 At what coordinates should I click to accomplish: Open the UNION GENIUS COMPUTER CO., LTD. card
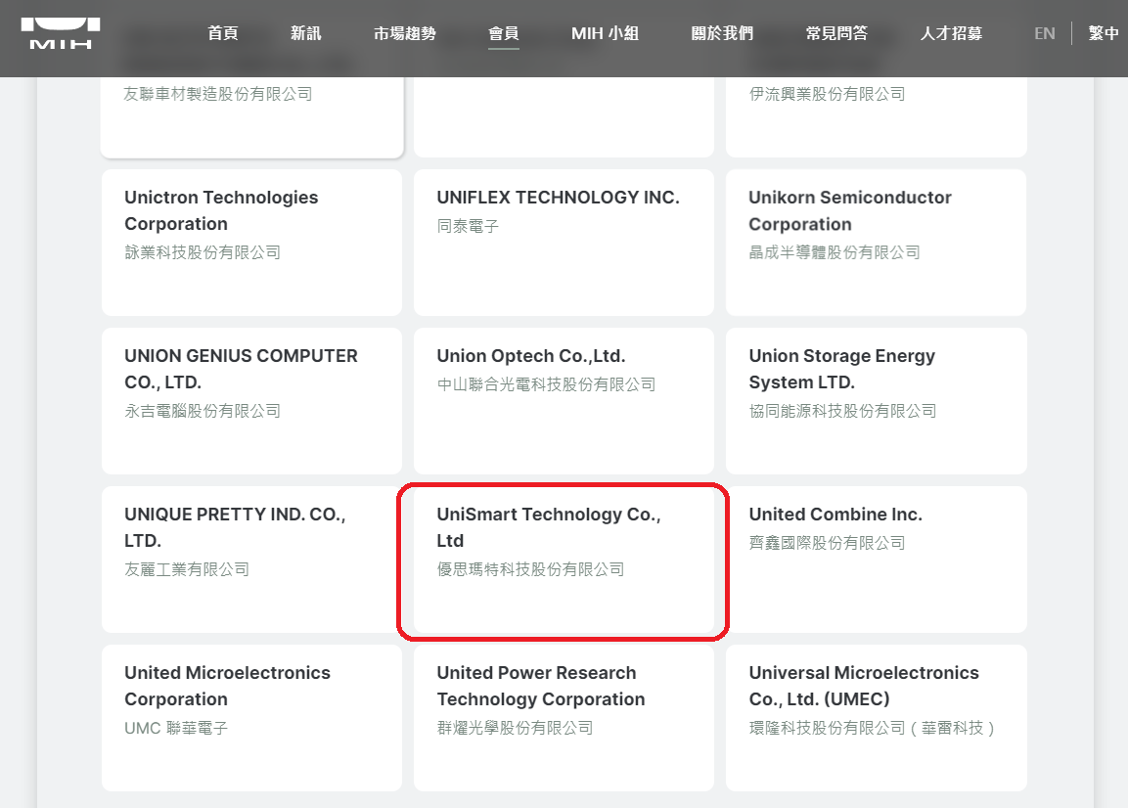click(251, 401)
